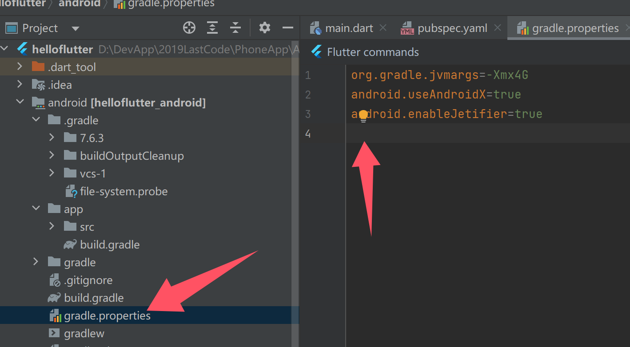The image size is (630, 347).
Task: Select the src folder under app
Action: click(87, 227)
